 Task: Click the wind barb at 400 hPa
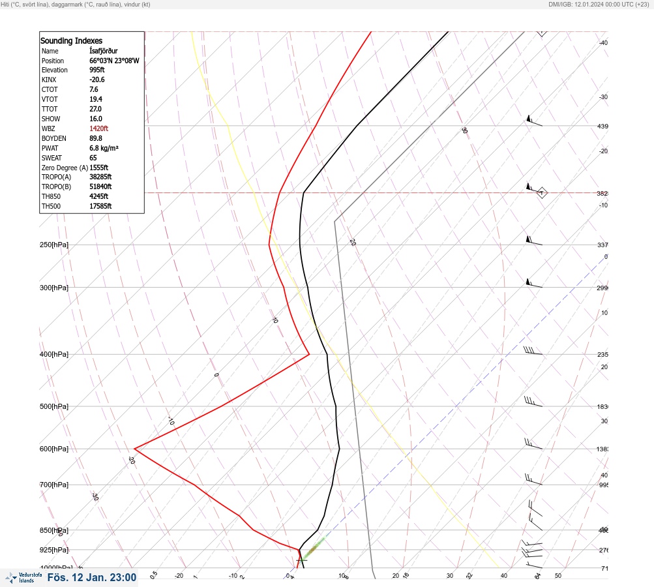(x=533, y=351)
